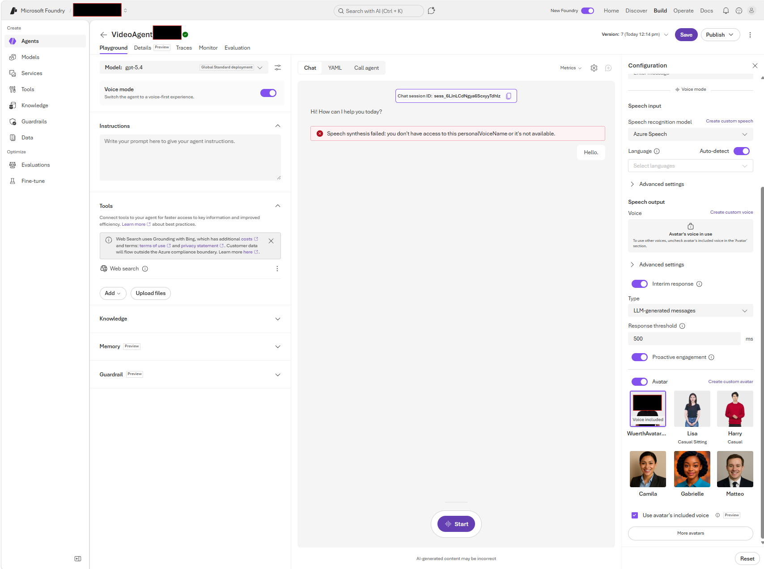Screen dimensions: 764x569
Task: Start a new chat with plus icon
Action: [608, 68]
